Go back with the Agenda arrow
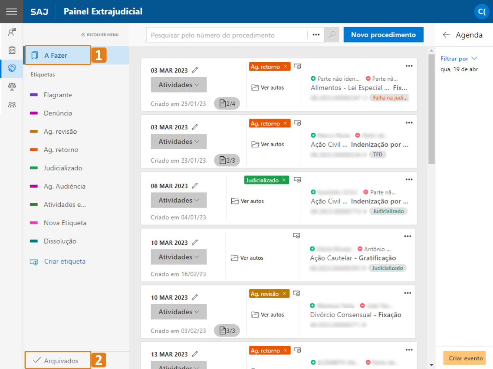The image size is (493, 369). (446, 35)
